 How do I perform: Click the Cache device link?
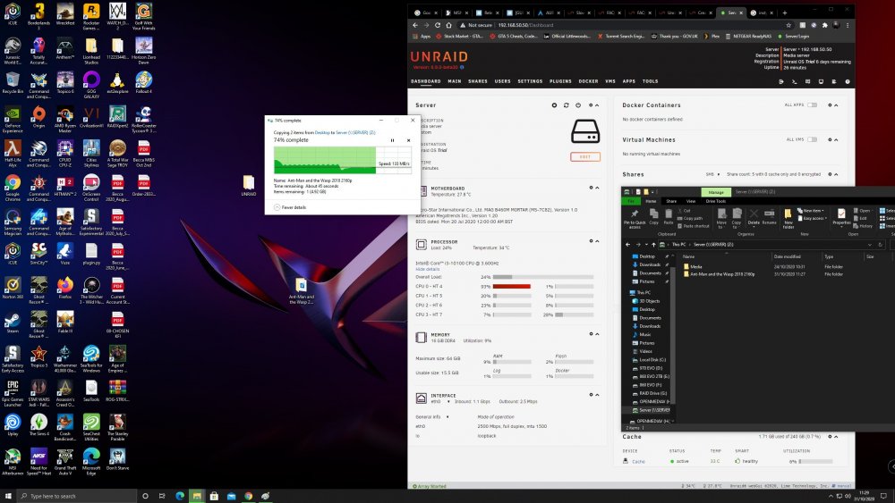tap(638, 461)
